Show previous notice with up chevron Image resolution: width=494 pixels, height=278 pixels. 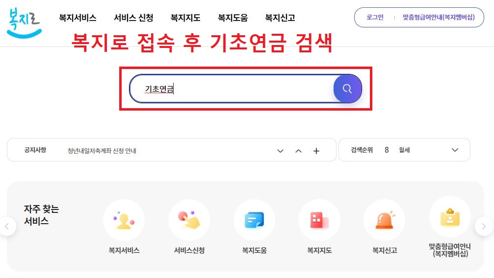pyautogui.click(x=298, y=151)
